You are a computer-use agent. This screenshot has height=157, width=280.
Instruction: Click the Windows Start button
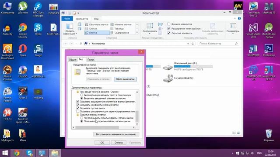click(x=5, y=153)
